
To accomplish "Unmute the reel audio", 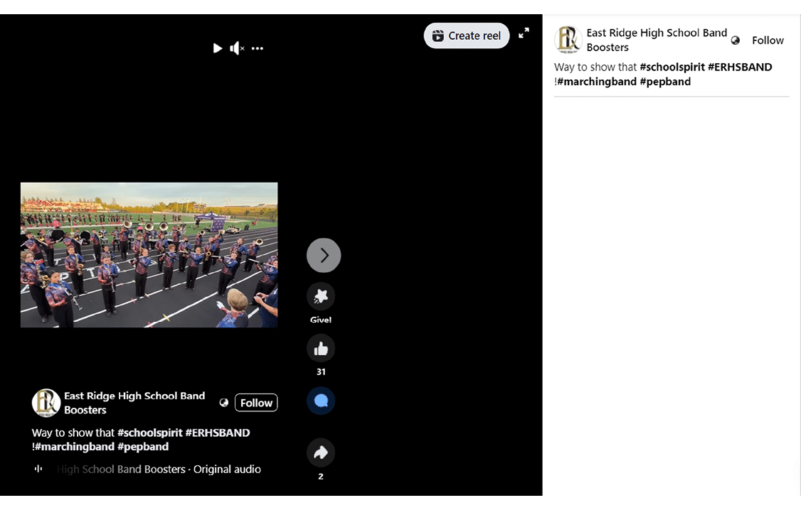I will point(237,48).
